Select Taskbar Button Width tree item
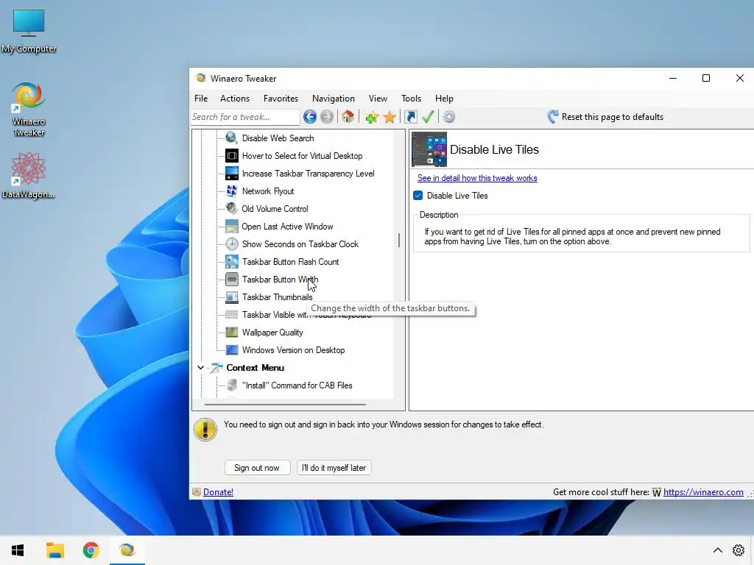Viewport: 754px width, 565px height. coord(280,279)
